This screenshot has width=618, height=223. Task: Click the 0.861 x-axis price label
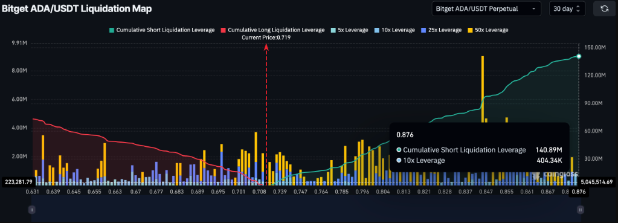pyautogui.click(x=527, y=192)
